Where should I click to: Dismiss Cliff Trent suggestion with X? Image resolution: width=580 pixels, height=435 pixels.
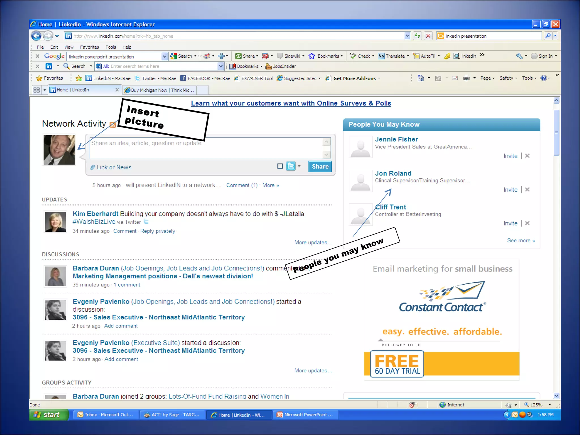(527, 223)
